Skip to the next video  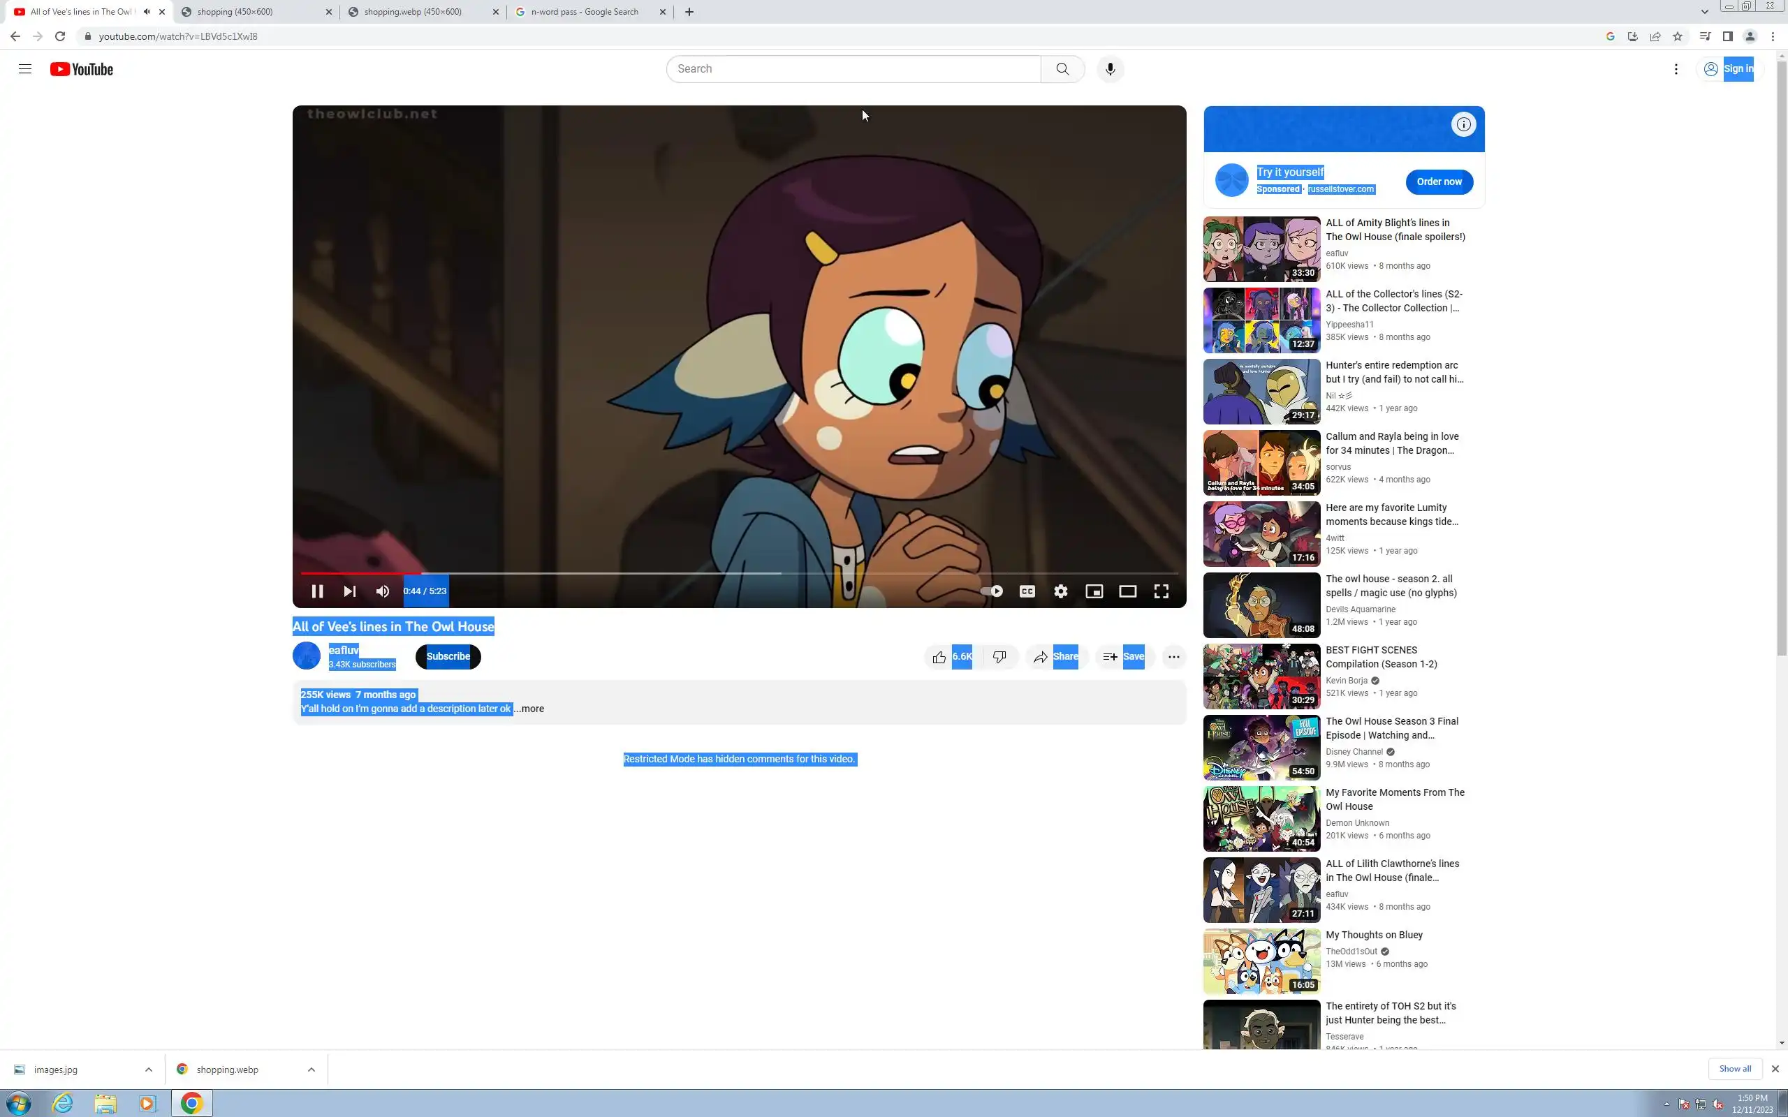349,591
